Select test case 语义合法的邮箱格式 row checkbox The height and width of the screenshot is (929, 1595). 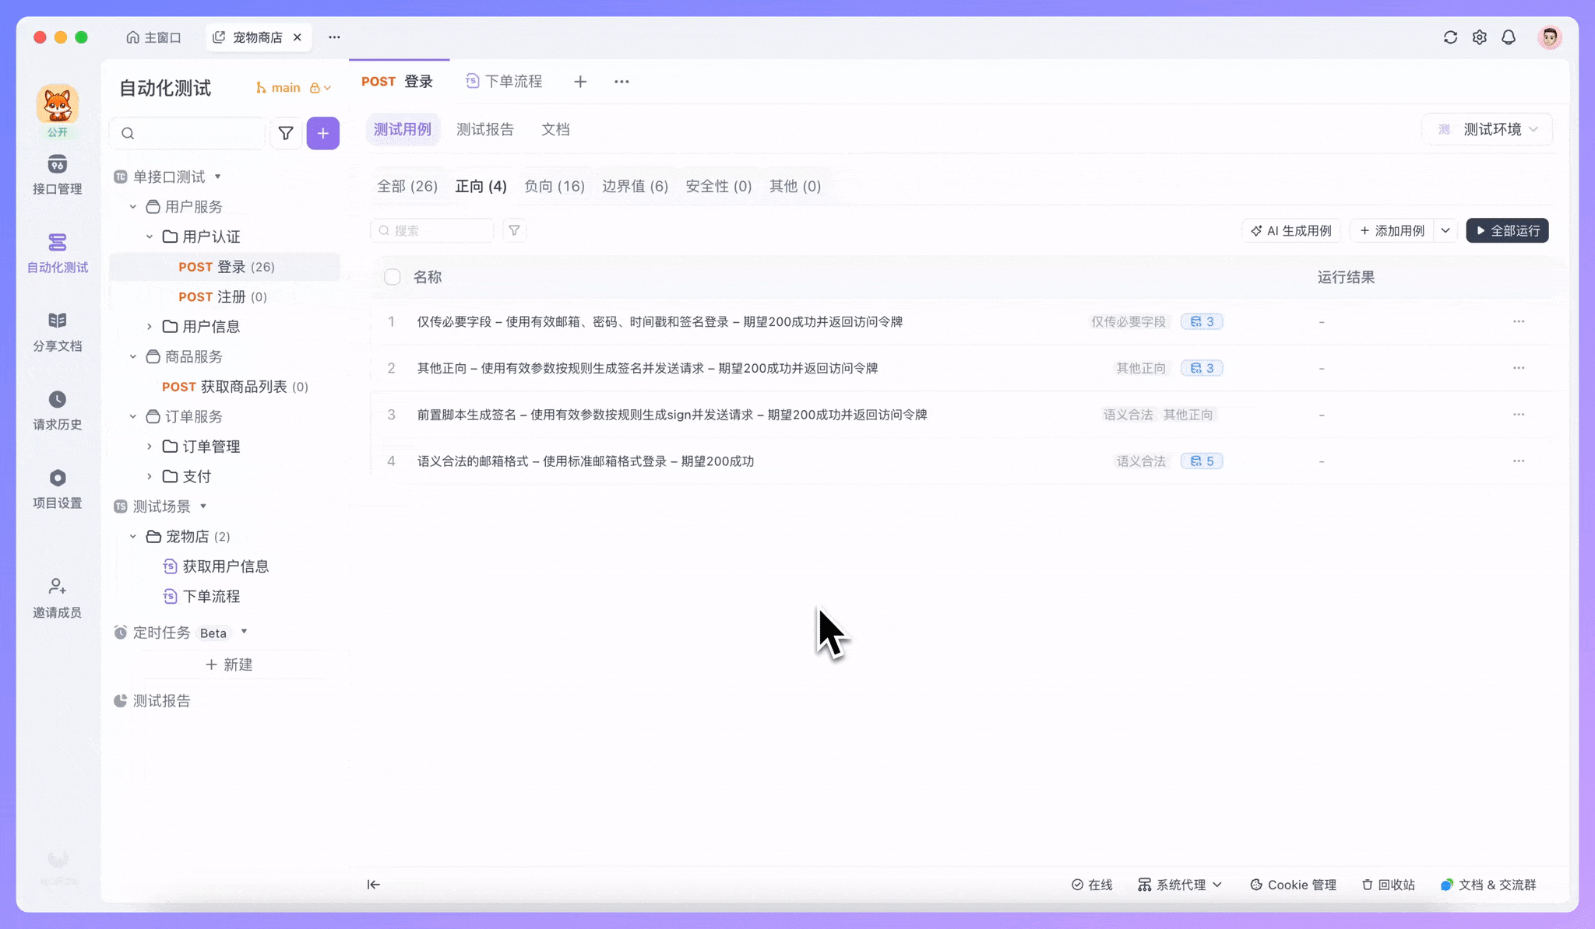pos(392,461)
